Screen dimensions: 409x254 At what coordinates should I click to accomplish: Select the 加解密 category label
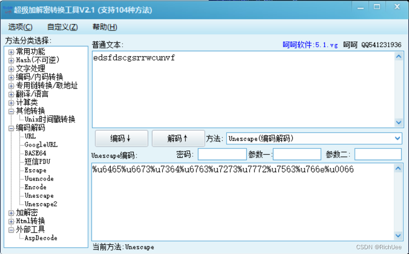click(x=27, y=212)
